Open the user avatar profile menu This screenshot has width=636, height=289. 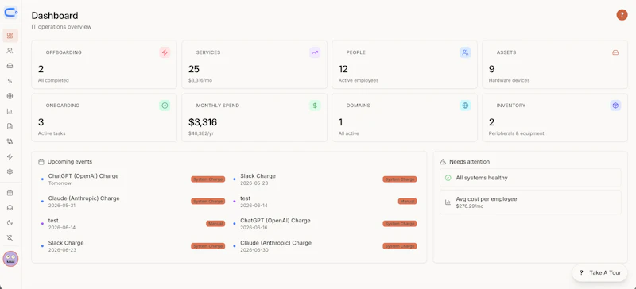point(10,259)
